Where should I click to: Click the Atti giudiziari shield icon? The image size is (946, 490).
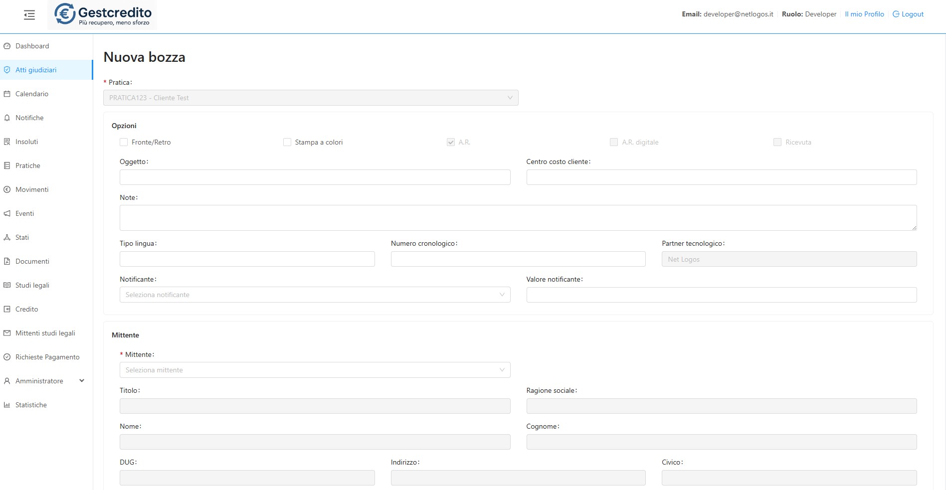click(7, 70)
